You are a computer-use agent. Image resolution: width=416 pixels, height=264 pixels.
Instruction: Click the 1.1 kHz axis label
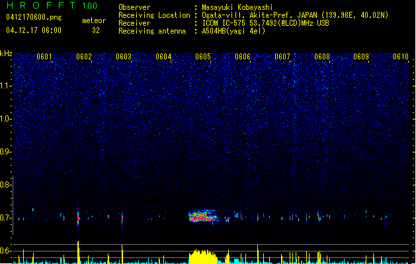coord(6,86)
